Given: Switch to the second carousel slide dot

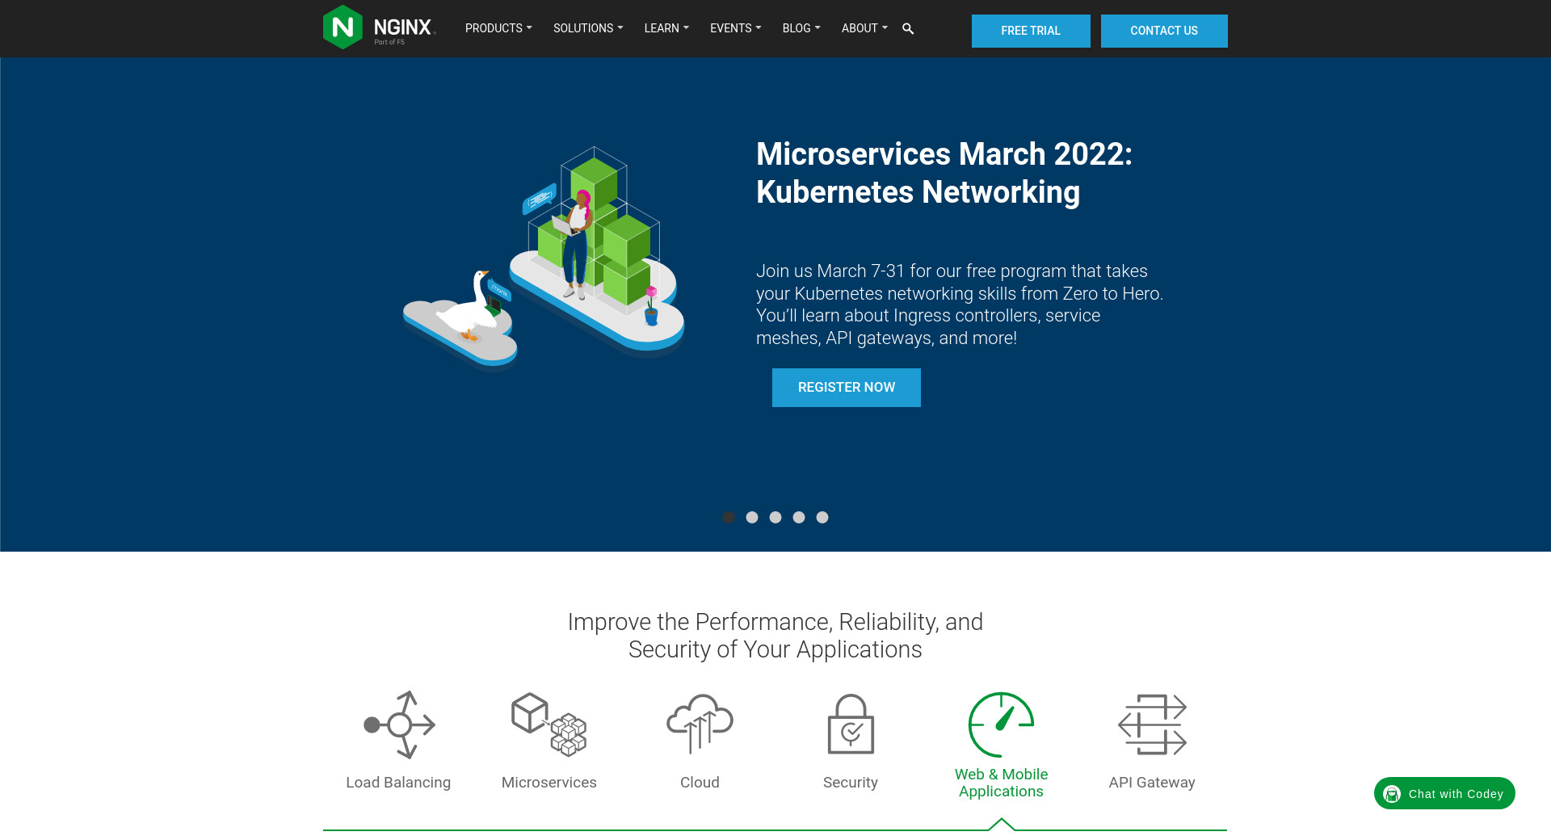Looking at the screenshot, I should point(752,517).
